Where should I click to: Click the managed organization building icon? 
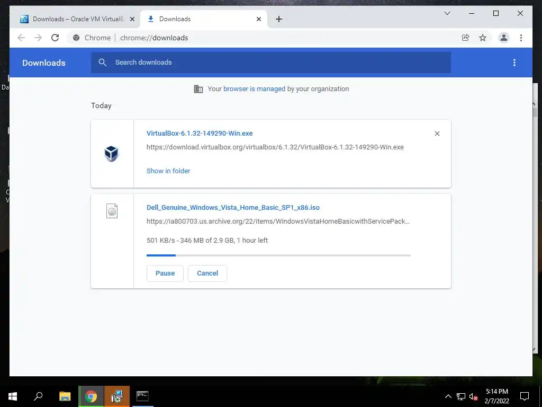pyautogui.click(x=198, y=89)
